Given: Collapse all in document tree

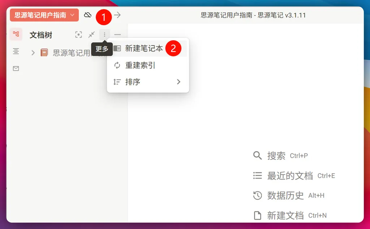Looking at the screenshot, I should [x=91, y=35].
